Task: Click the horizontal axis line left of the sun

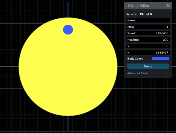Action: click(x=9, y=67)
